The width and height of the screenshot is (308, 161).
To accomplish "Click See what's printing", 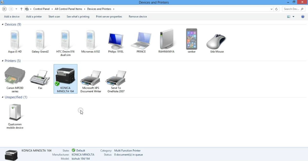I will click(78, 17).
